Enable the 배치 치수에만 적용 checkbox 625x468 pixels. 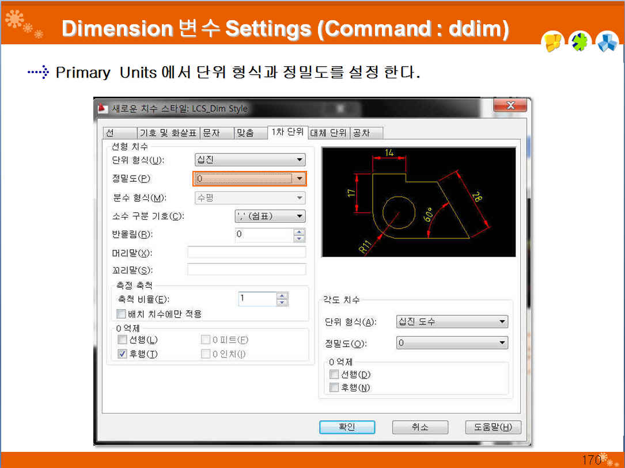[x=122, y=314]
